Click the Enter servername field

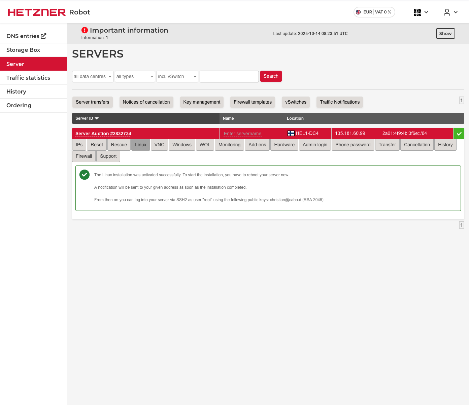[x=242, y=134]
